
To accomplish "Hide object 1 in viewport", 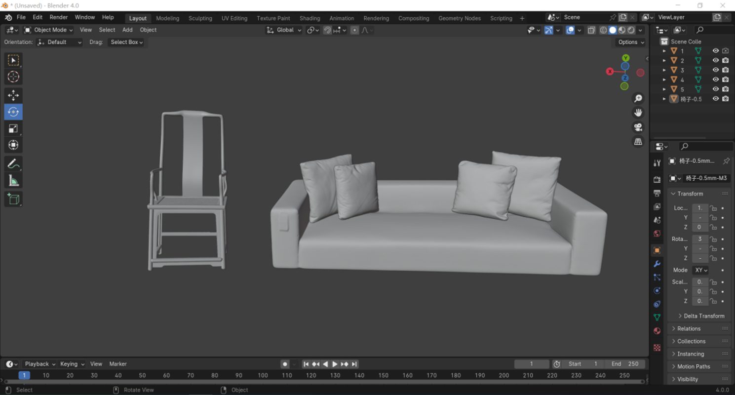I will click(x=716, y=51).
